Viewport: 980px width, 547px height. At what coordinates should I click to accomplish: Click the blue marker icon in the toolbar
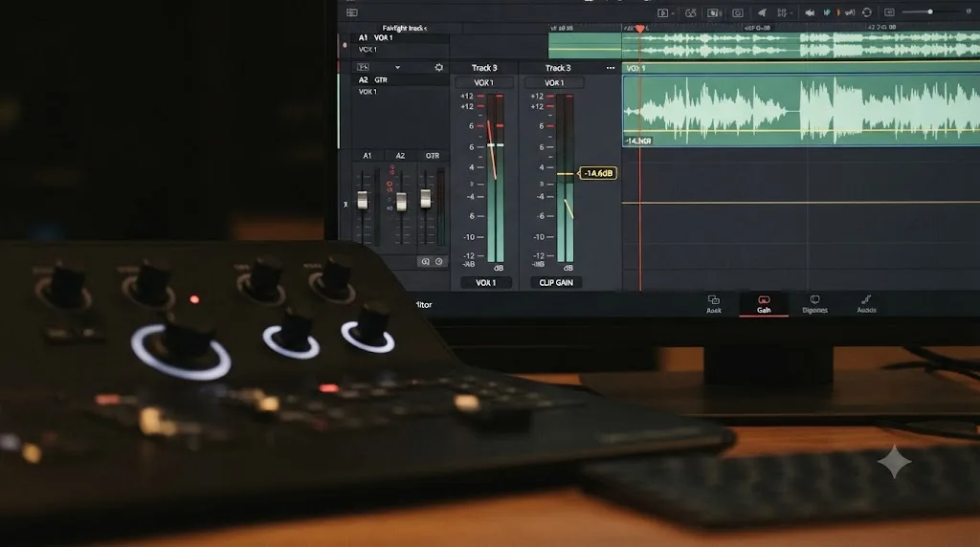[x=827, y=12]
